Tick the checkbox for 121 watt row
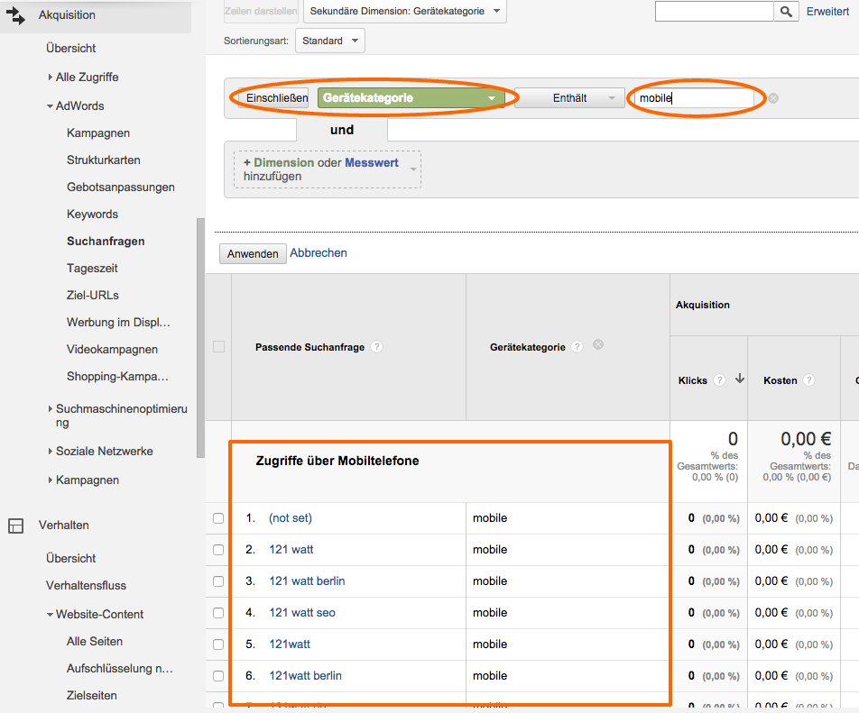859x713 pixels. [218, 550]
